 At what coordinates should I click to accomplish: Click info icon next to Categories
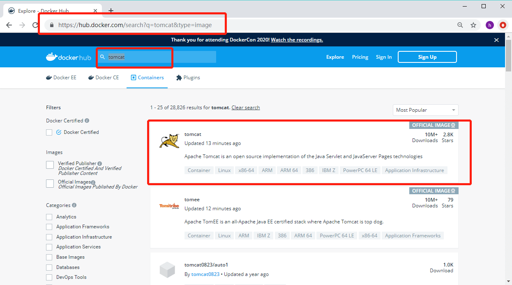pyautogui.click(x=74, y=205)
